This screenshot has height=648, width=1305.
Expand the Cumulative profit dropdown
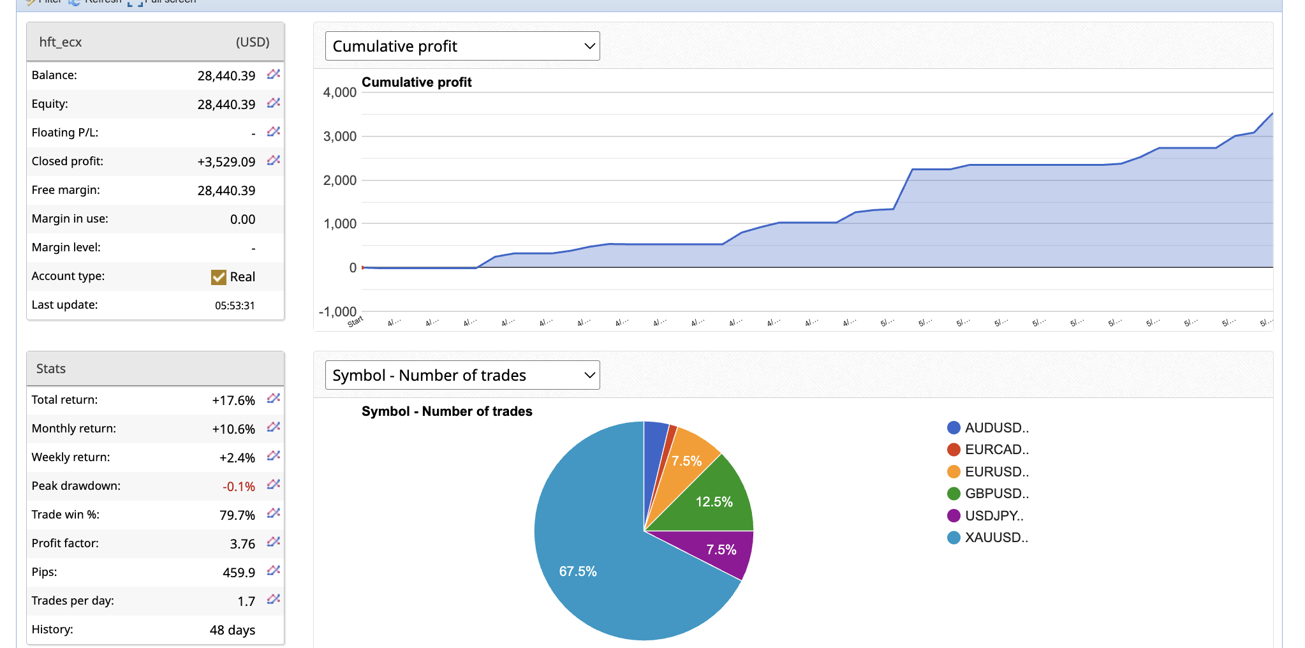[462, 46]
